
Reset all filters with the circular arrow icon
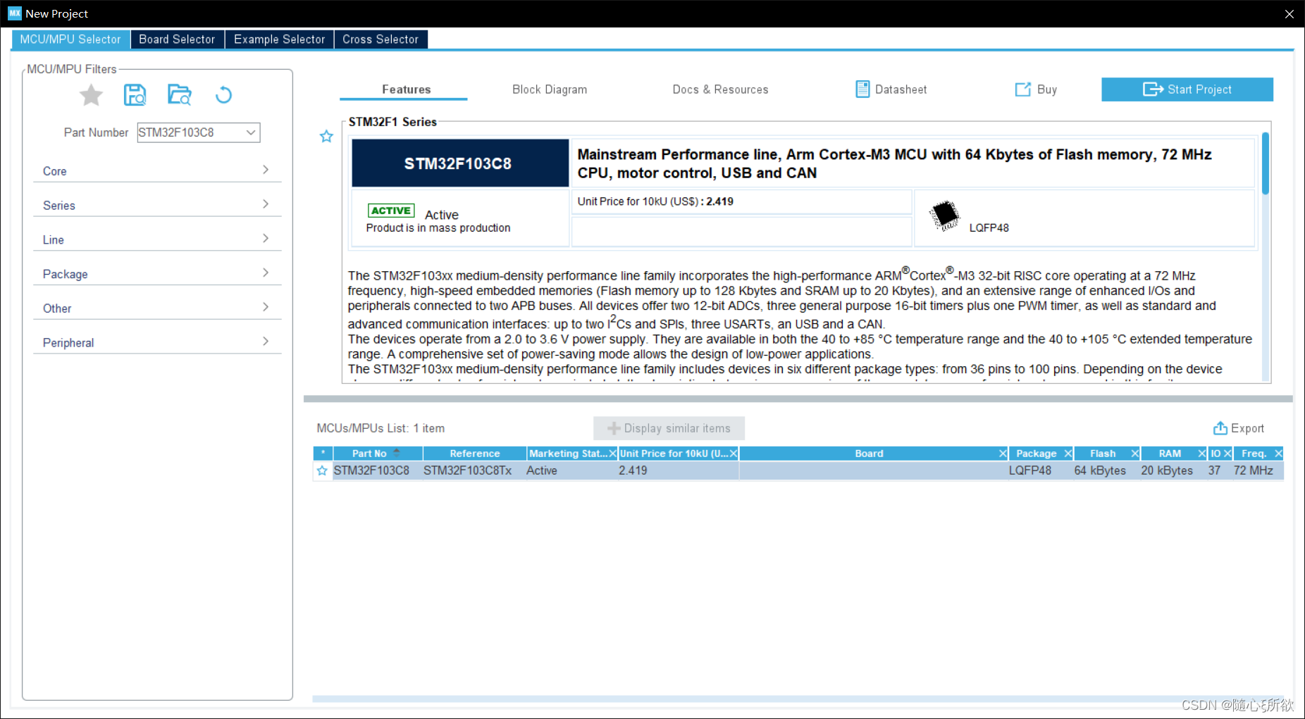point(223,94)
